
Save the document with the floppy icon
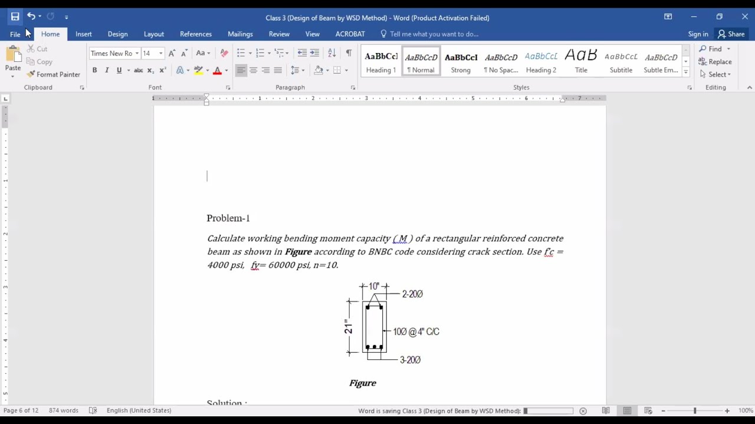[x=15, y=16]
